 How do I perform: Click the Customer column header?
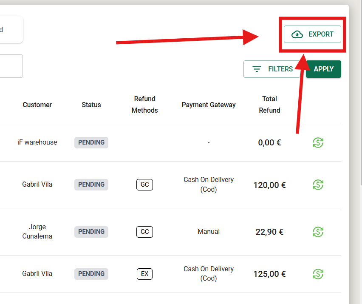37,105
